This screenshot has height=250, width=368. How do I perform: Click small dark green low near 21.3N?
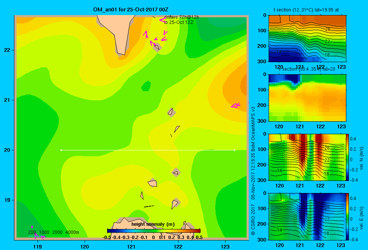[x=146, y=86]
